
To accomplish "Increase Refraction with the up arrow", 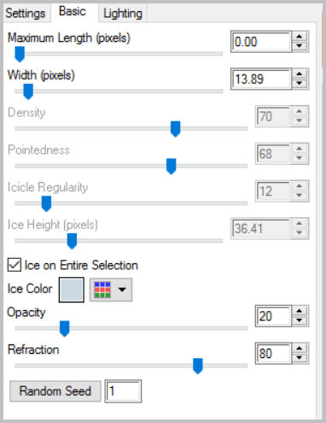I will (300, 349).
